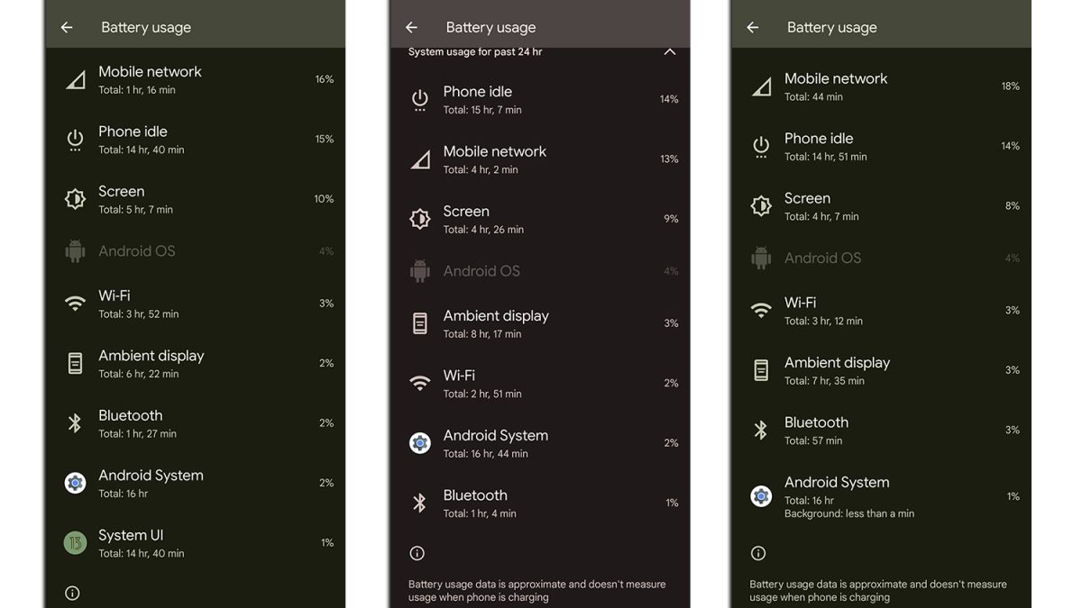Screen dimensions: 1082x608
Task: Tap System usage for past 24 hr header
Action: click(475, 52)
